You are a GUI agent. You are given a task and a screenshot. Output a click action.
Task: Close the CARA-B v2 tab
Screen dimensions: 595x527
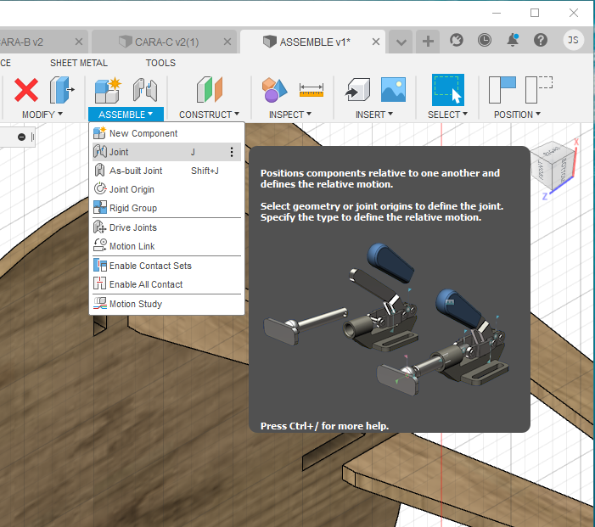pos(79,42)
